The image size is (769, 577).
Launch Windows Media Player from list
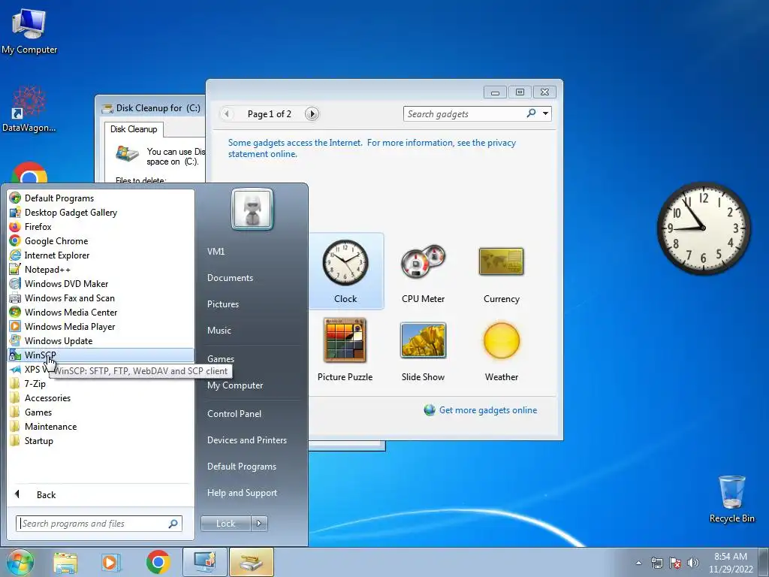[x=101, y=326]
